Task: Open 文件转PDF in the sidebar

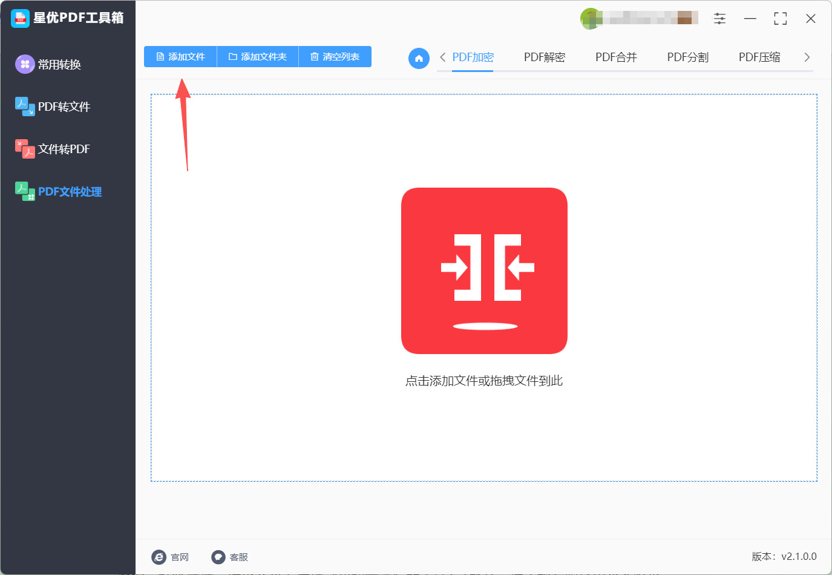Action: tap(53, 149)
